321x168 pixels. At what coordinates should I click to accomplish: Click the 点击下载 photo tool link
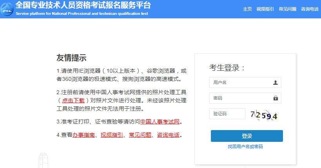click(73, 100)
